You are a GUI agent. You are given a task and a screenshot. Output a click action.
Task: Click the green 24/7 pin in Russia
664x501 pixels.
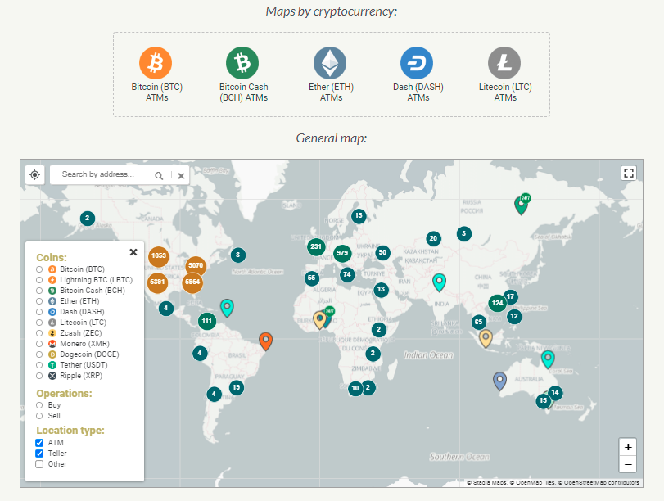(521, 205)
